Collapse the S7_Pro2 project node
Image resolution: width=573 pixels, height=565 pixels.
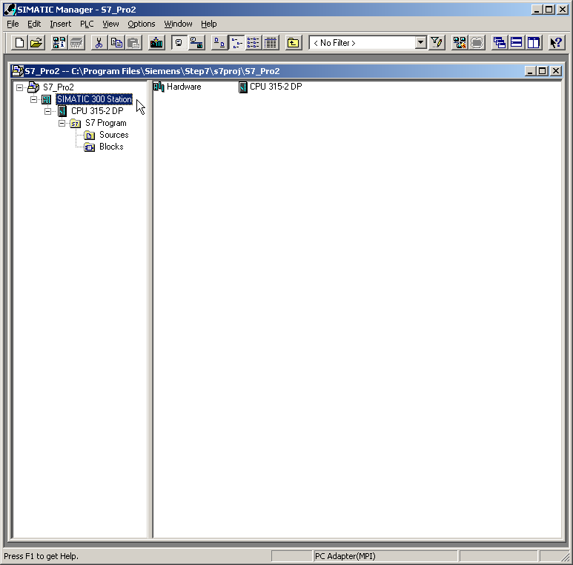pos(19,87)
